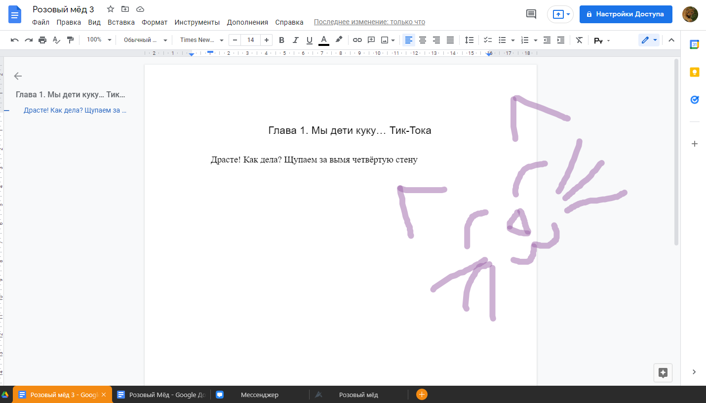The width and height of the screenshot is (706, 403).
Task: Click the highlight color marker icon
Action: tap(339, 40)
